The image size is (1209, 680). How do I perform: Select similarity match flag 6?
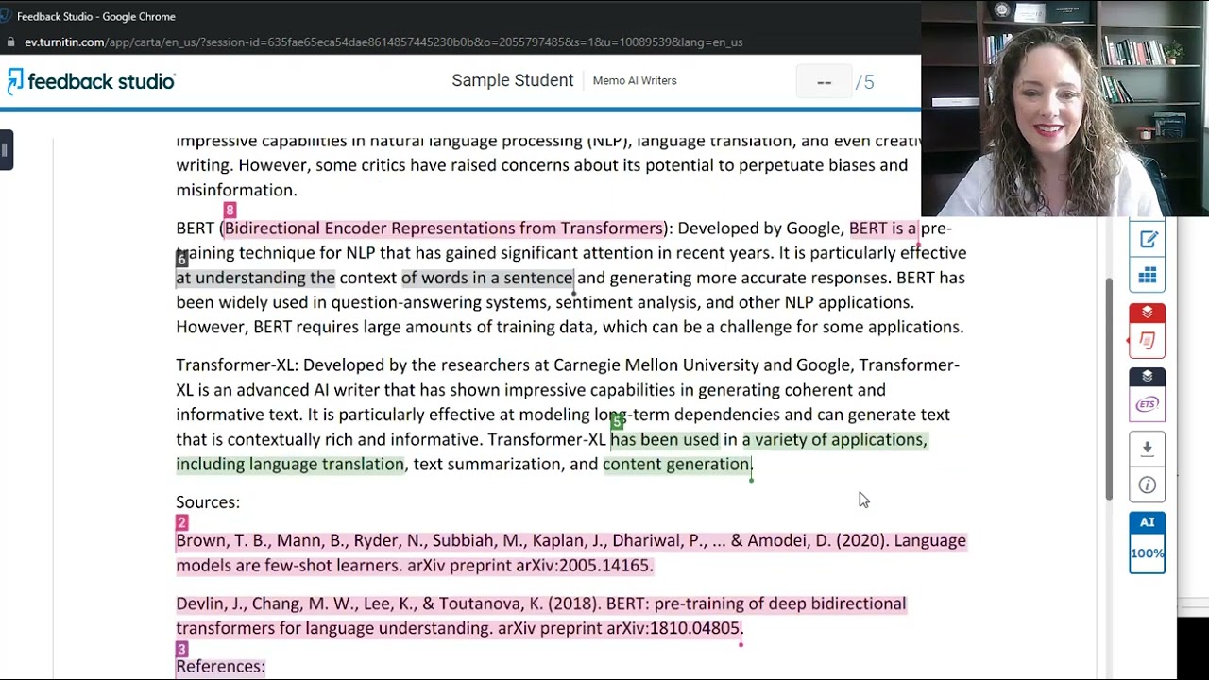click(182, 259)
